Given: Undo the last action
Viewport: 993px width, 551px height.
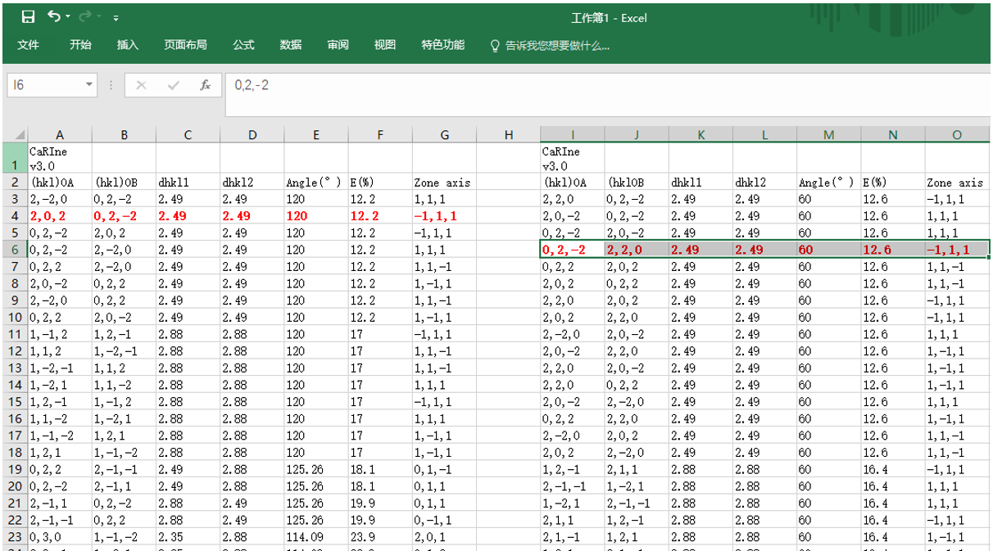Looking at the screenshot, I should (x=54, y=16).
